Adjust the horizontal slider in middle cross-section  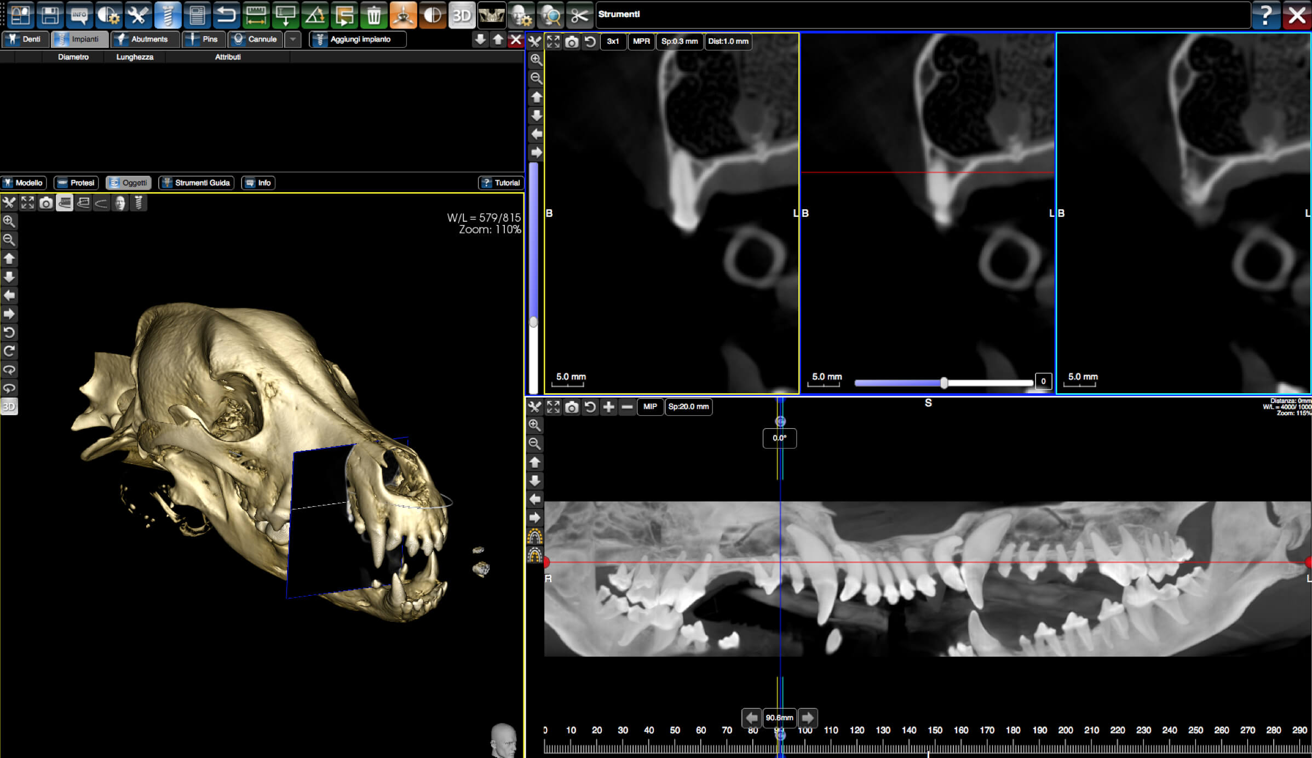tap(944, 383)
